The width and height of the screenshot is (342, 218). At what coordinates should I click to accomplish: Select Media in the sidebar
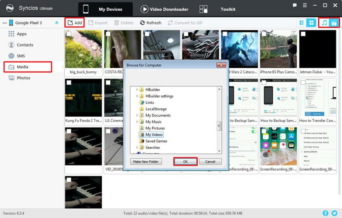coord(28,67)
